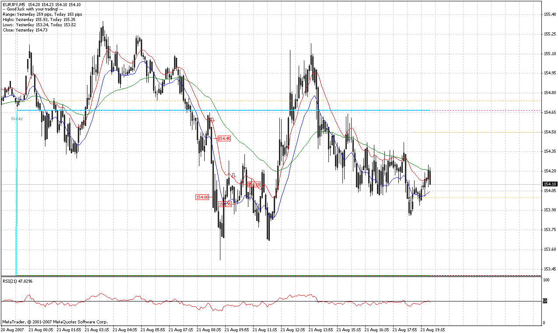This screenshot has width=558, height=333.
Task: Click the EURJPY,M5 chart title text
Action: [14, 4]
